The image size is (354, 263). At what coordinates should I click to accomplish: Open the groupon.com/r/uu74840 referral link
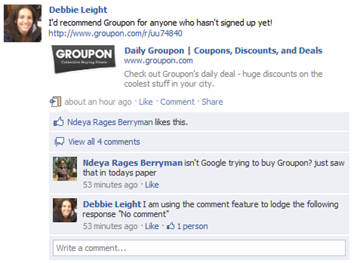point(115,33)
